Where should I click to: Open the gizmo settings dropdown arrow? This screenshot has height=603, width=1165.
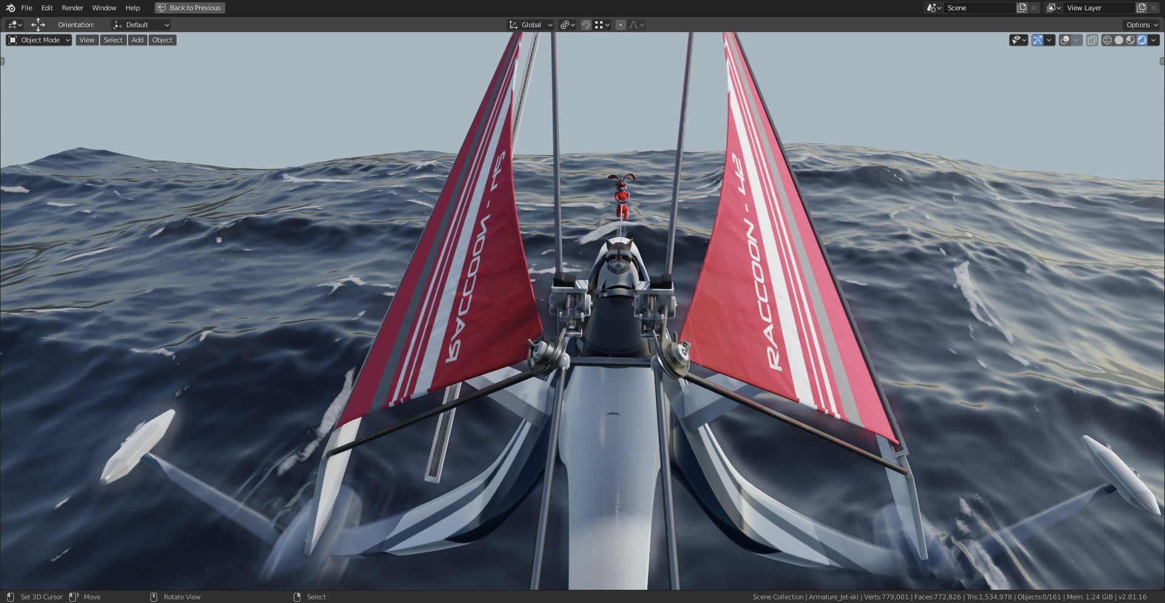1049,40
